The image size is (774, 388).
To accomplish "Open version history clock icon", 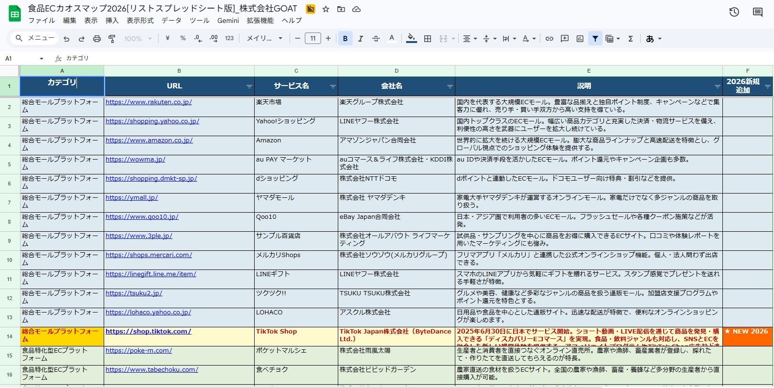I will click(734, 12).
